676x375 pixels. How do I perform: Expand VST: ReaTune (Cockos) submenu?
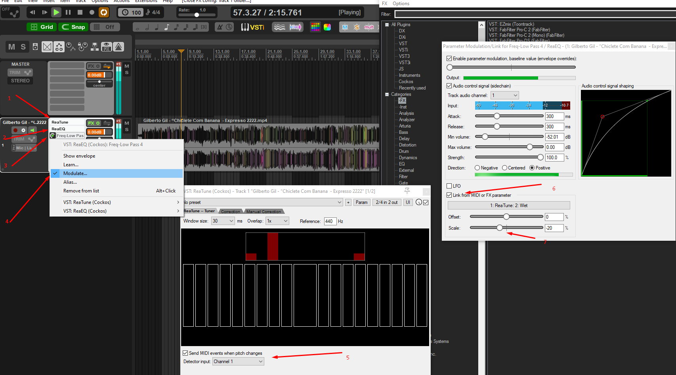click(x=116, y=202)
